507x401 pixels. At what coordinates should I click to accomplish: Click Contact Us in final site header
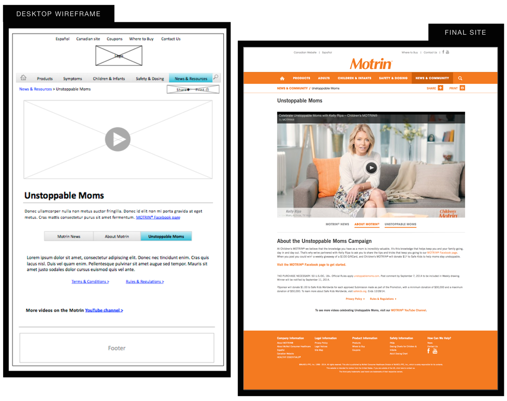tap(430, 53)
